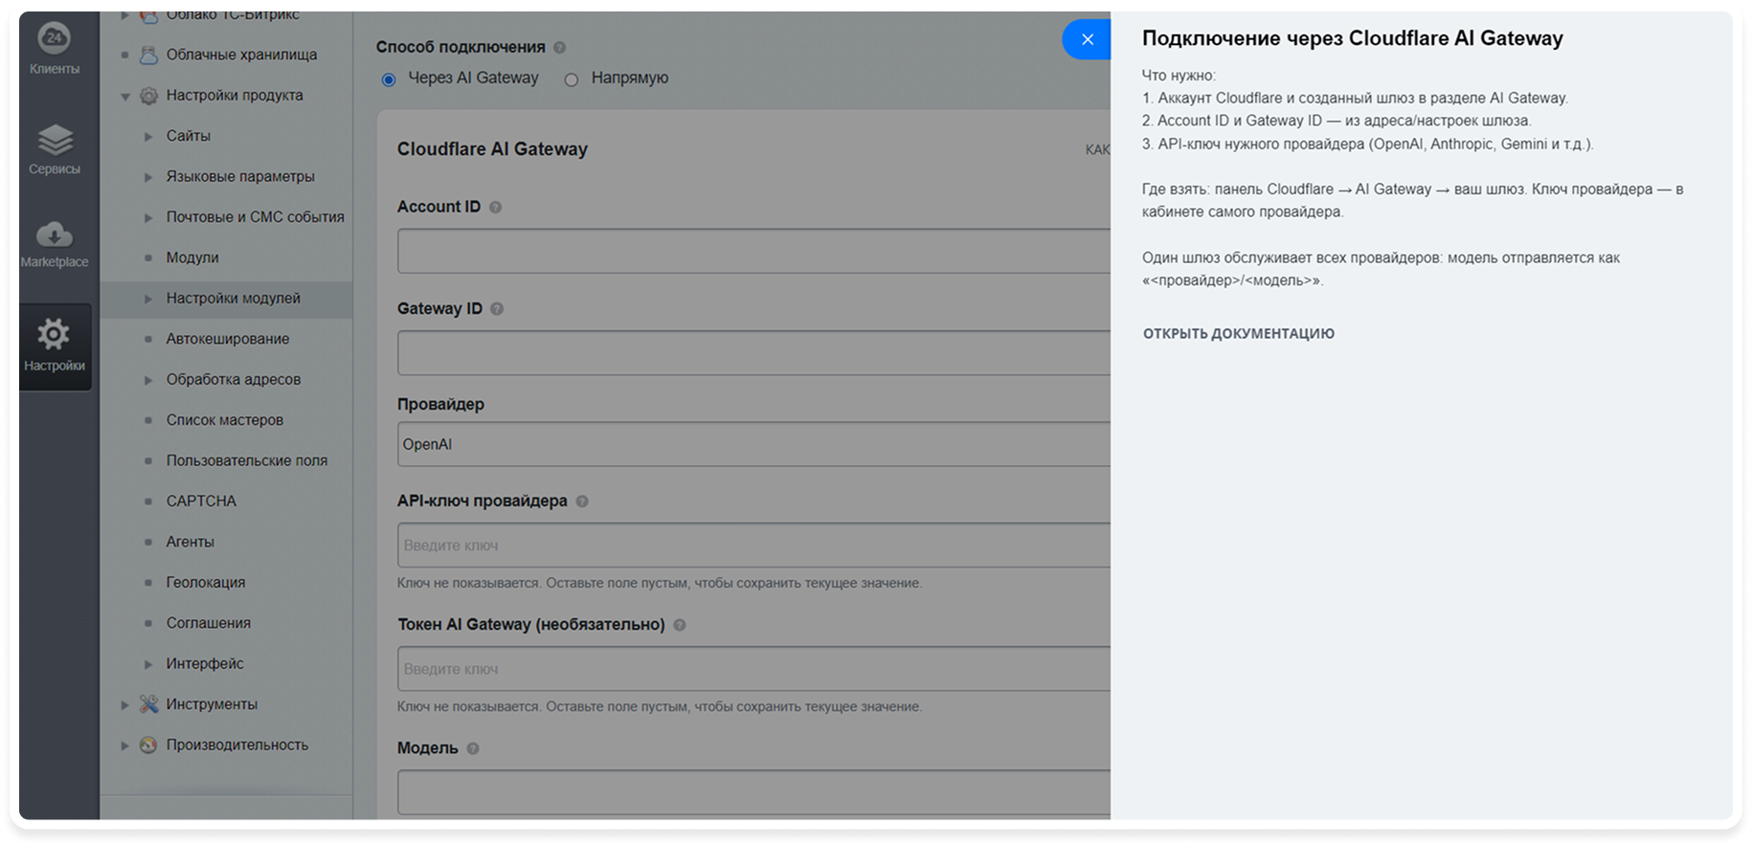Collapse the Настройки продукта tree node
This screenshot has width=1752, height=847.
click(x=124, y=97)
